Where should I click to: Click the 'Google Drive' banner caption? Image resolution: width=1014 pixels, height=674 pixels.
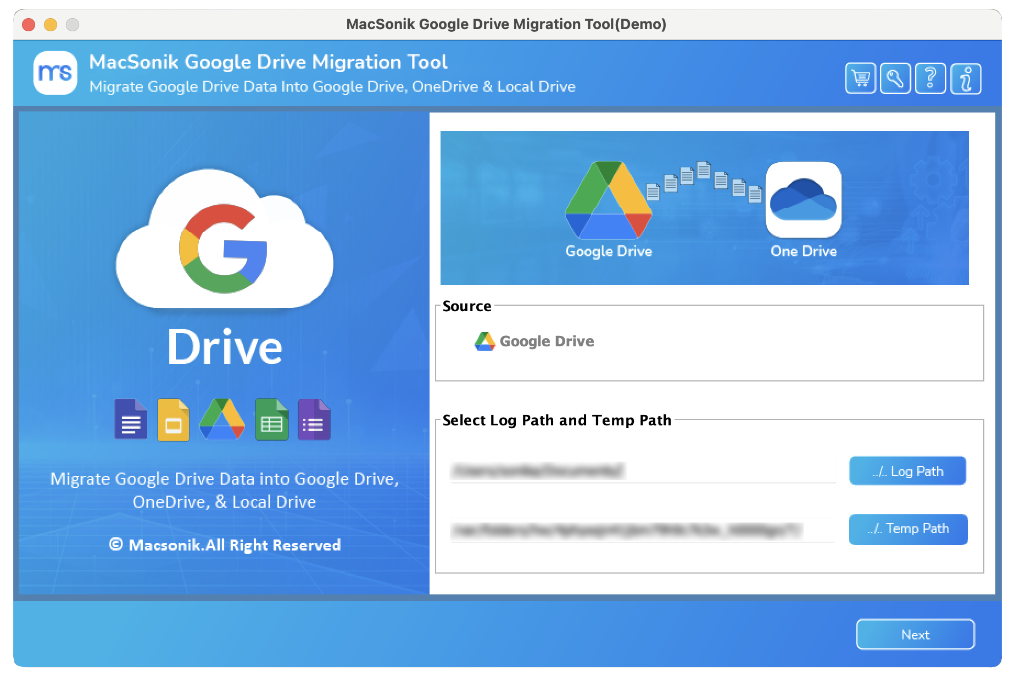pyautogui.click(x=609, y=251)
